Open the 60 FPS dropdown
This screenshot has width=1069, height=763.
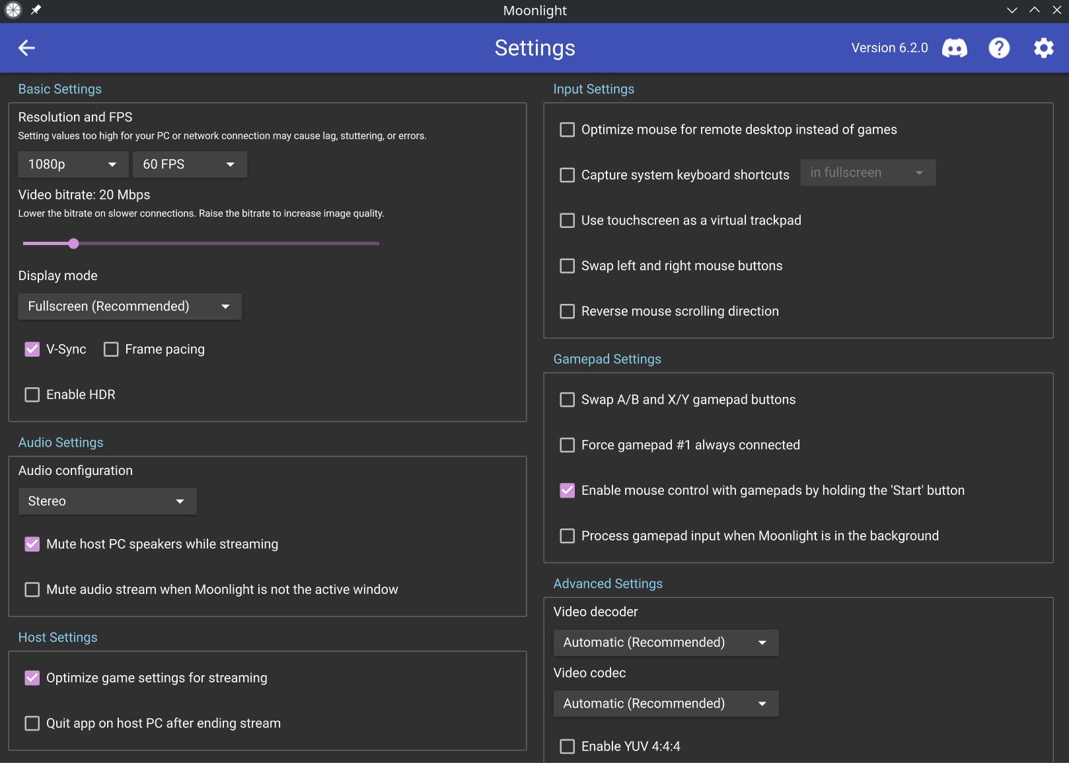[x=190, y=164]
